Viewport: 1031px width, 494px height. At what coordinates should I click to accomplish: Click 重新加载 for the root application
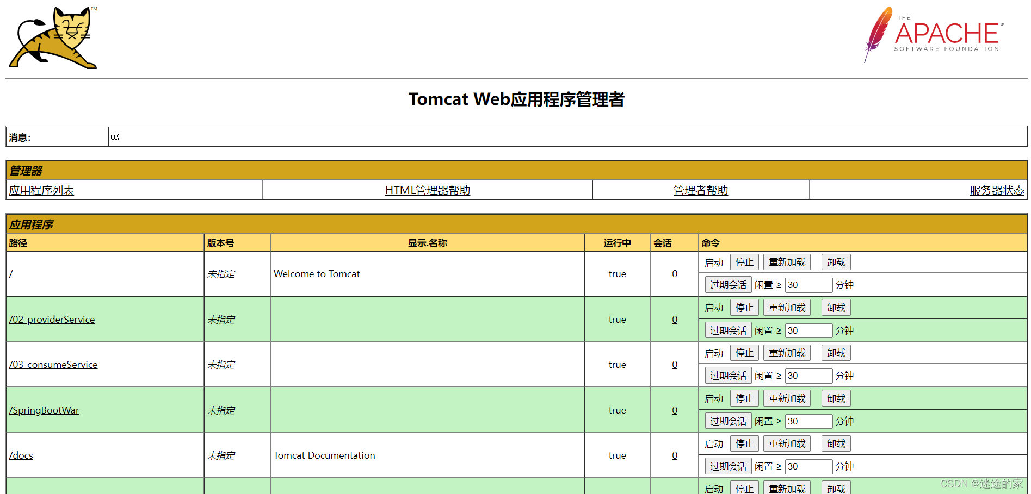(787, 262)
